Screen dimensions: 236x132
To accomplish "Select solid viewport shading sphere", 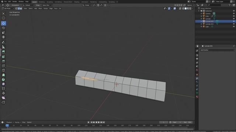I will point(185,8).
